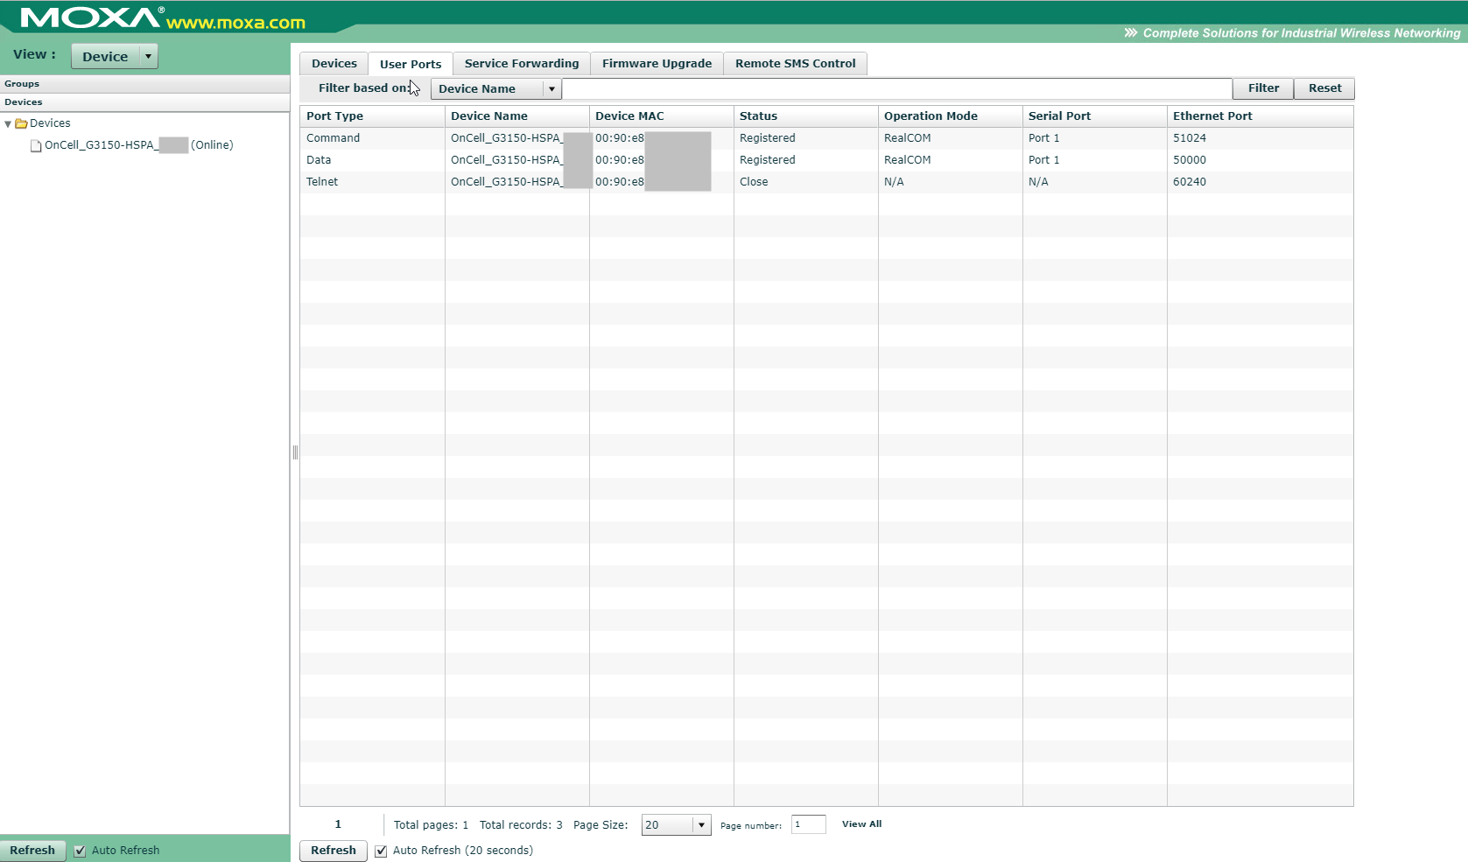The height and width of the screenshot is (862, 1468).
Task: Click Ethernet port value 50000
Action: point(1190,160)
